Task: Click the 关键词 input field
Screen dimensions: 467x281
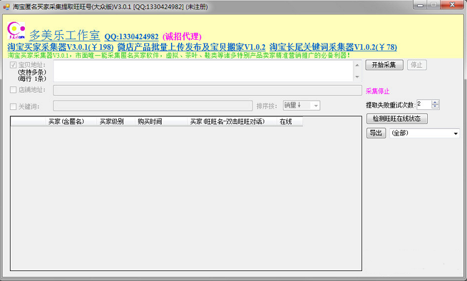Action: (x=153, y=106)
